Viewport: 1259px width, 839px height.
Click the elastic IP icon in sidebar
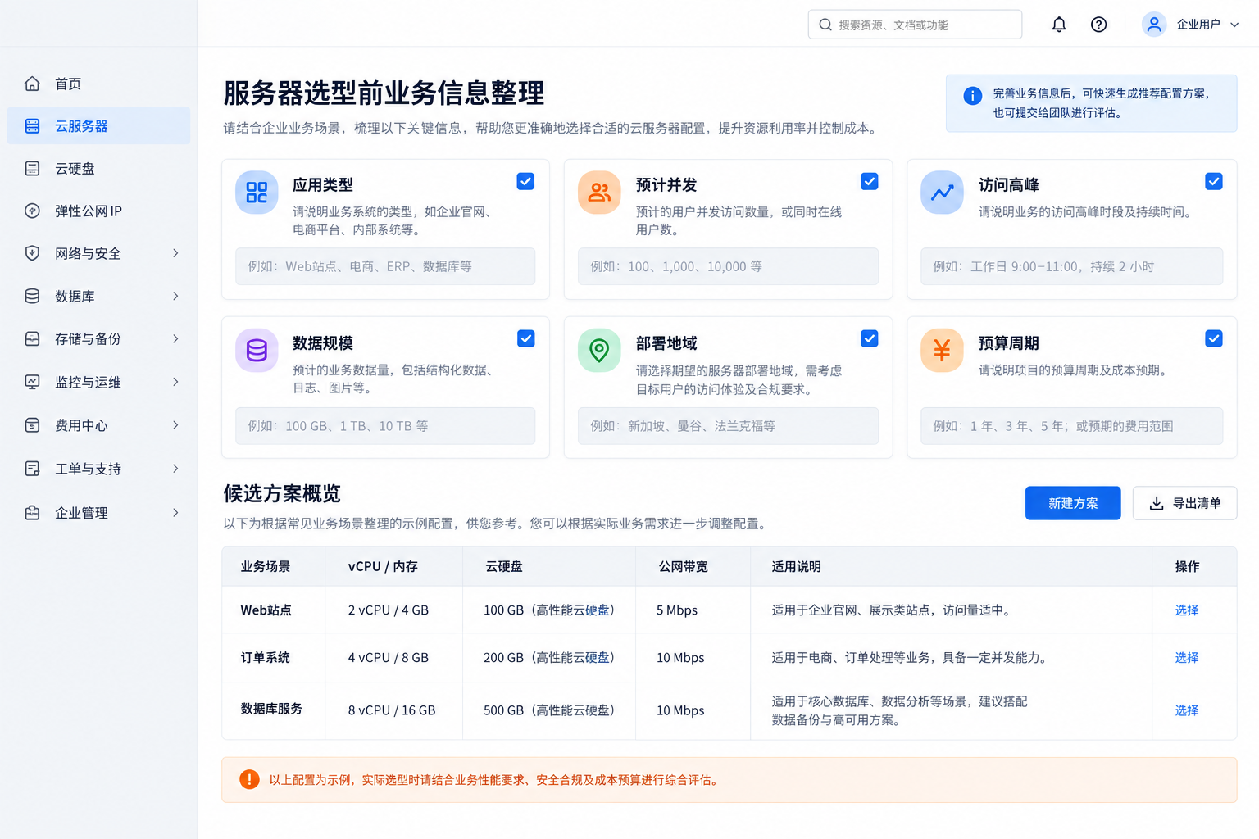pos(32,211)
